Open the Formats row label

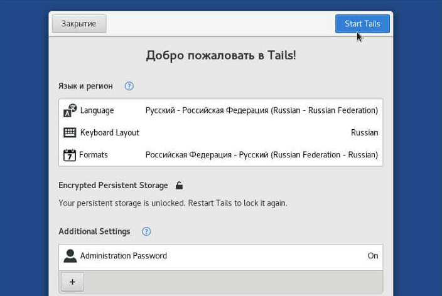click(94, 155)
